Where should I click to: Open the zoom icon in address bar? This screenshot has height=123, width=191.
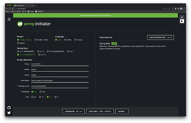[x=166, y=9]
